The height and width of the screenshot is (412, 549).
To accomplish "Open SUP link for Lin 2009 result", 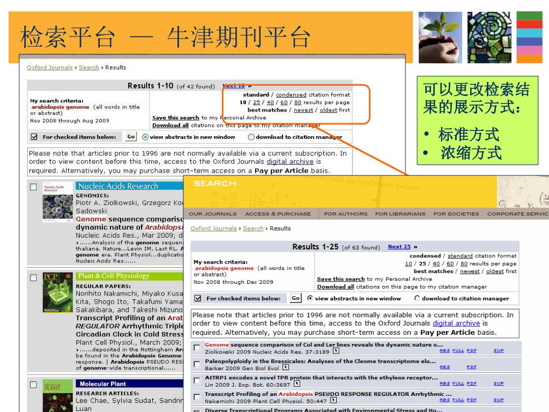I will [499, 383].
